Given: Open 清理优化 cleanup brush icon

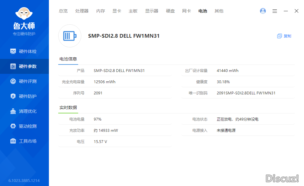Looking at the screenshot, I should (x=13, y=111).
